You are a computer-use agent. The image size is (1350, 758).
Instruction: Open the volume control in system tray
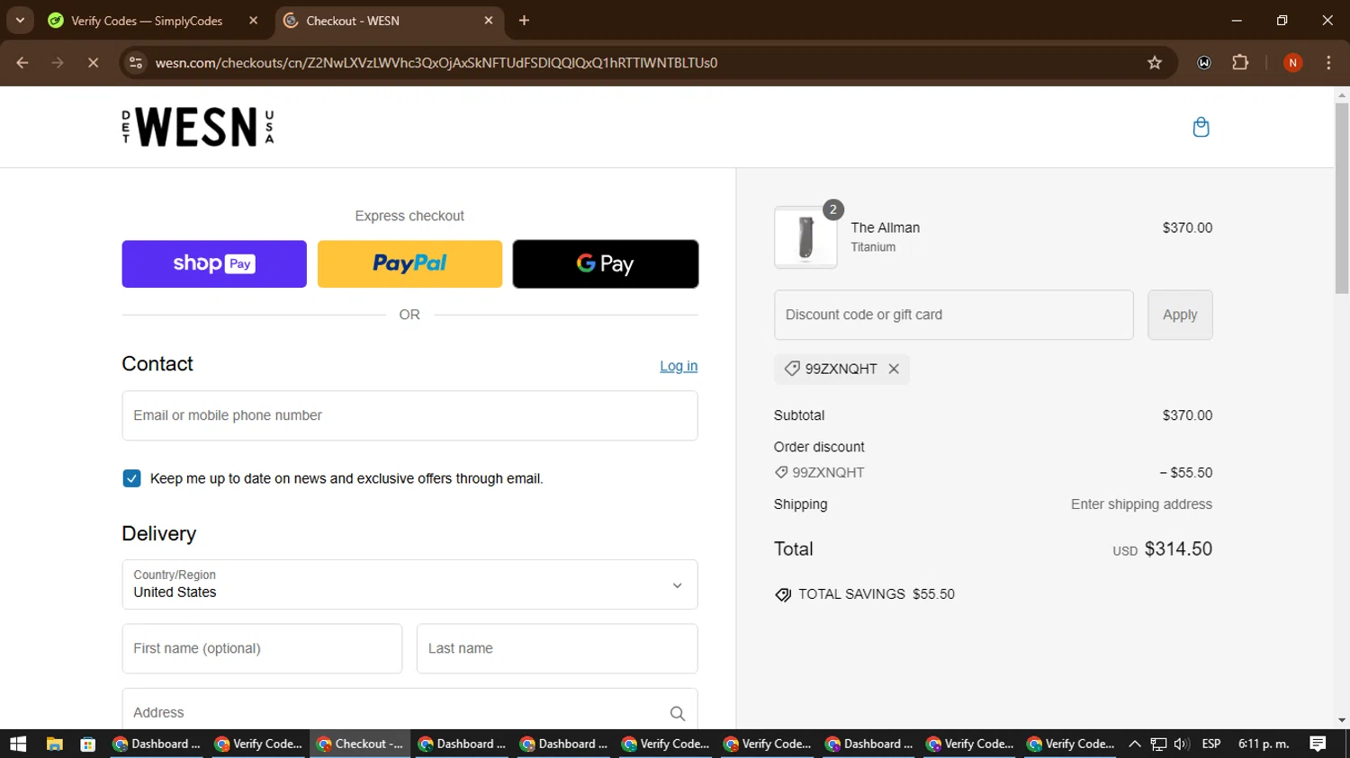[x=1182, y=744]
